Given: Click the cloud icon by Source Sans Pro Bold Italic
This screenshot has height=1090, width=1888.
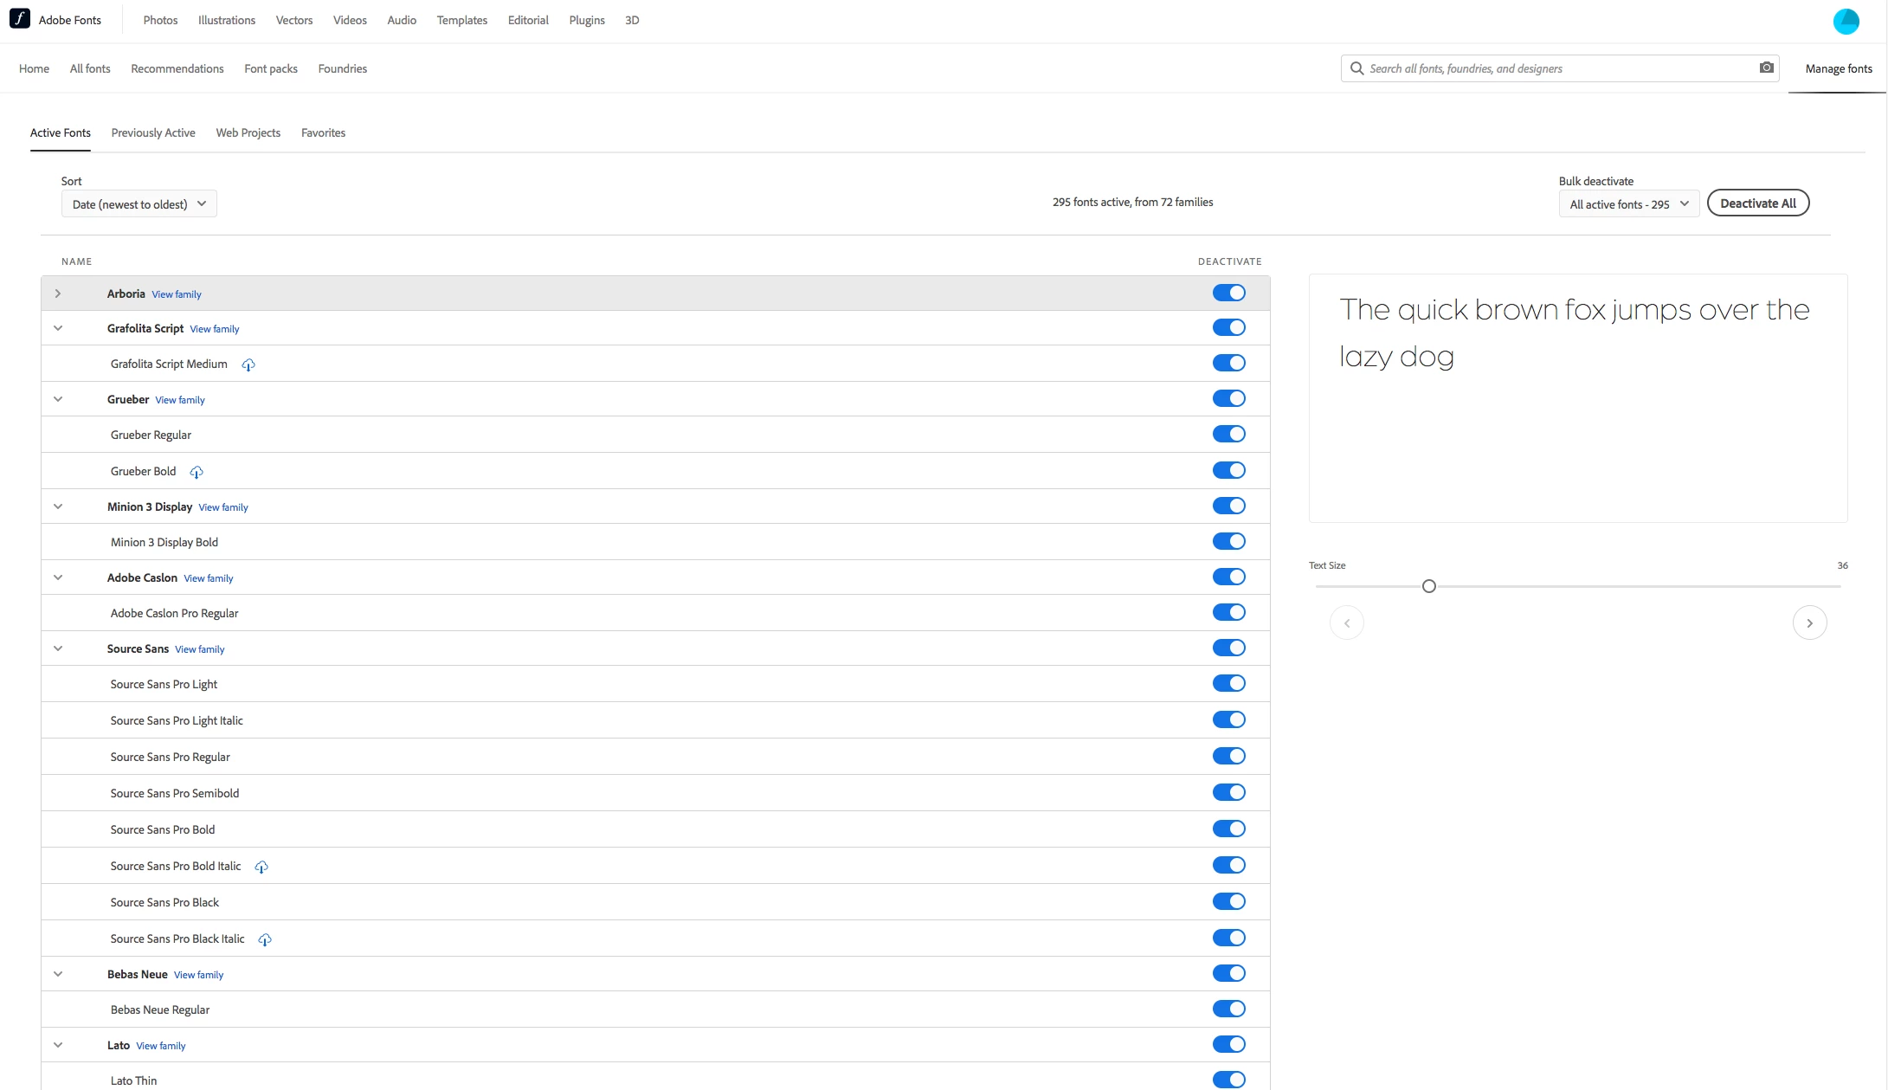Looking at the screenshot, I should click(x=261, y=867).
